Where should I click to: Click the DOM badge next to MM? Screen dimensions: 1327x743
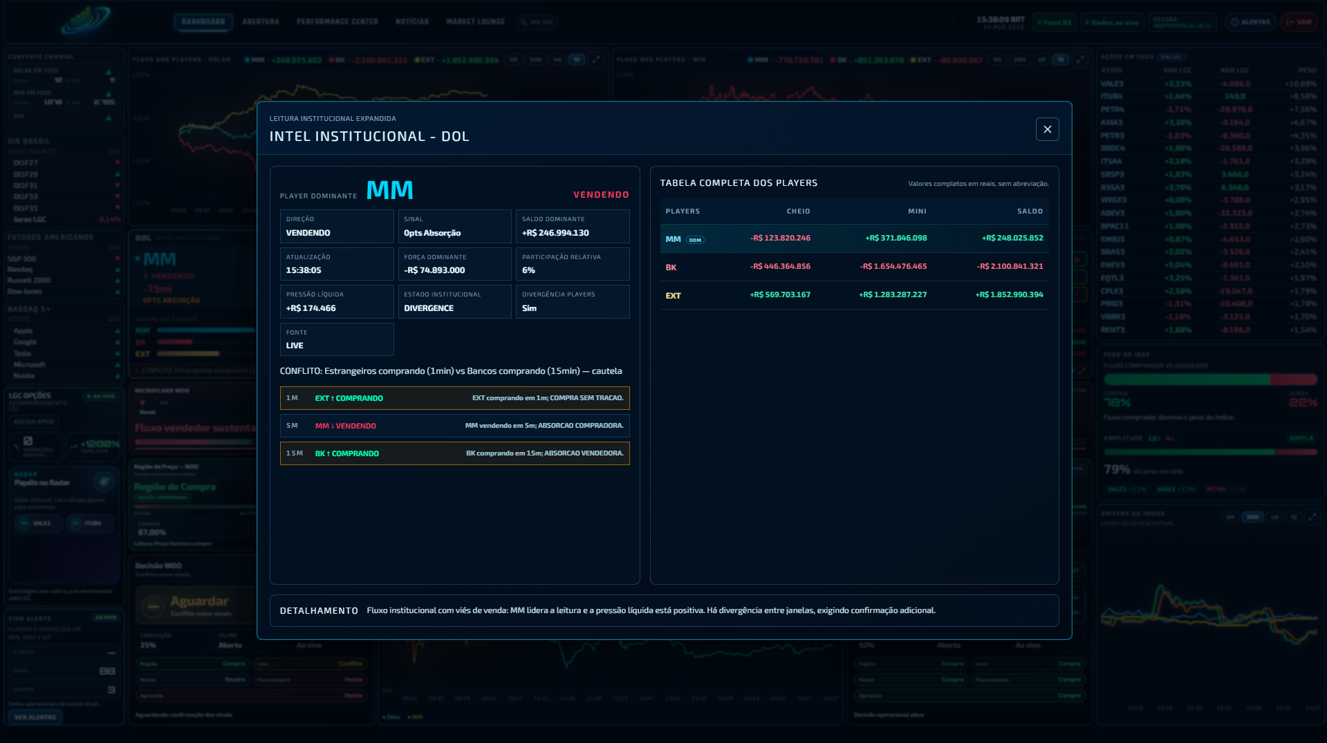(695, 240)
